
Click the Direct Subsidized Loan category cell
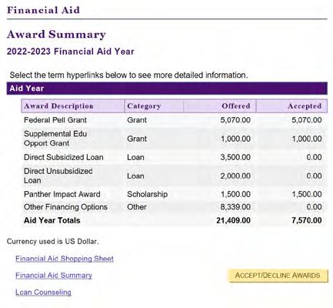pos(135,157)
